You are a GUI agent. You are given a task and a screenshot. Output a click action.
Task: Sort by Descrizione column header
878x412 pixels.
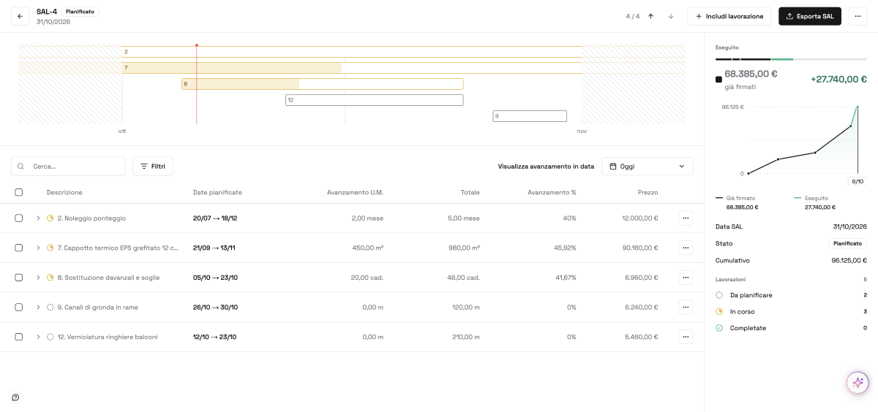click(64, 192)
